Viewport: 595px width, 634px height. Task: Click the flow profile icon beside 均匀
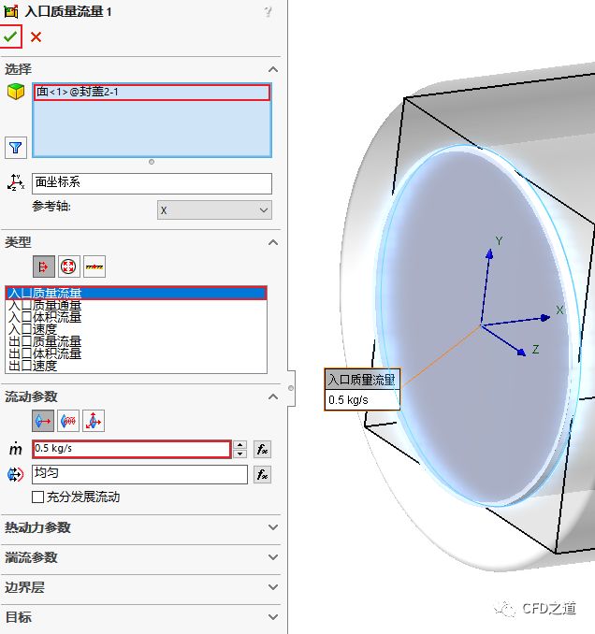pos(15,474)
